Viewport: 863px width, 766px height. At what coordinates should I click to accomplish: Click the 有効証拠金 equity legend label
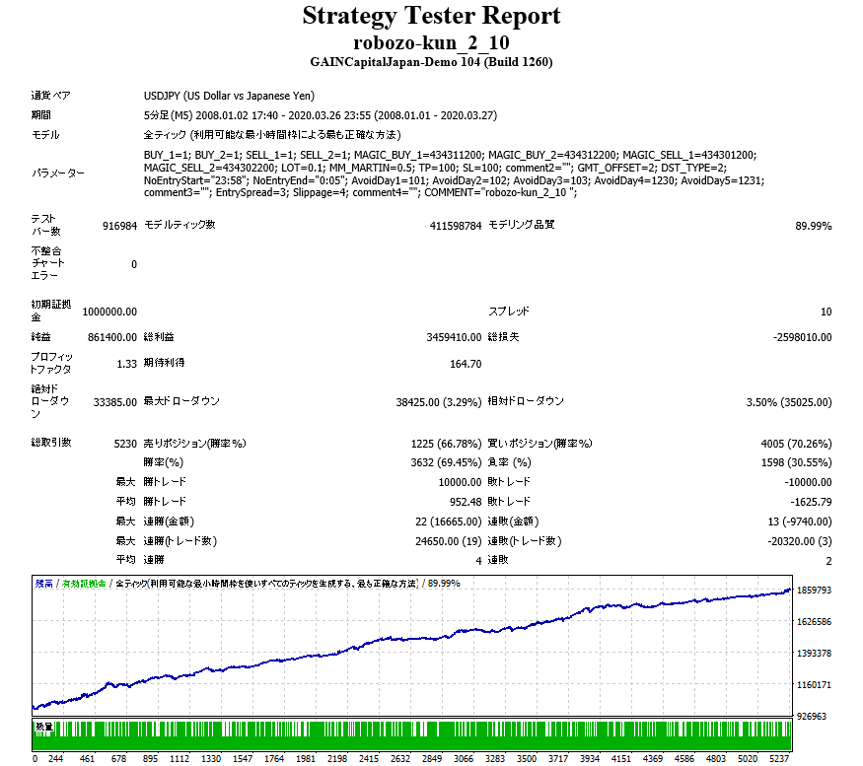[84, 584]
